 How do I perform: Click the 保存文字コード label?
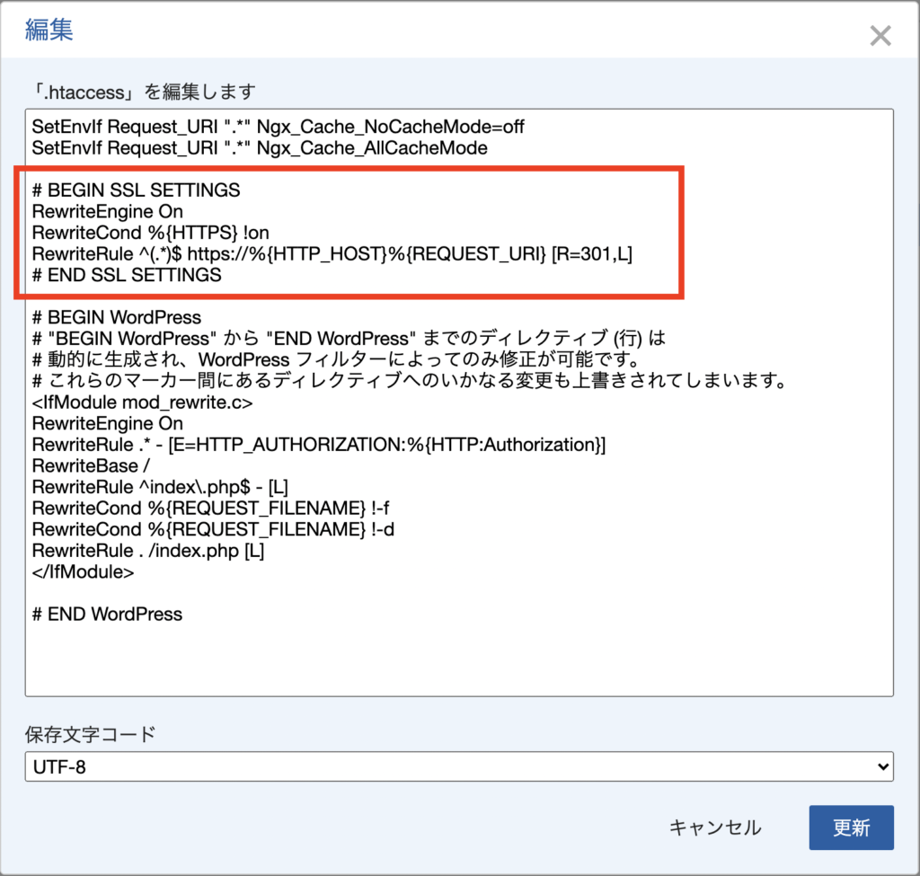pos(90,733)
